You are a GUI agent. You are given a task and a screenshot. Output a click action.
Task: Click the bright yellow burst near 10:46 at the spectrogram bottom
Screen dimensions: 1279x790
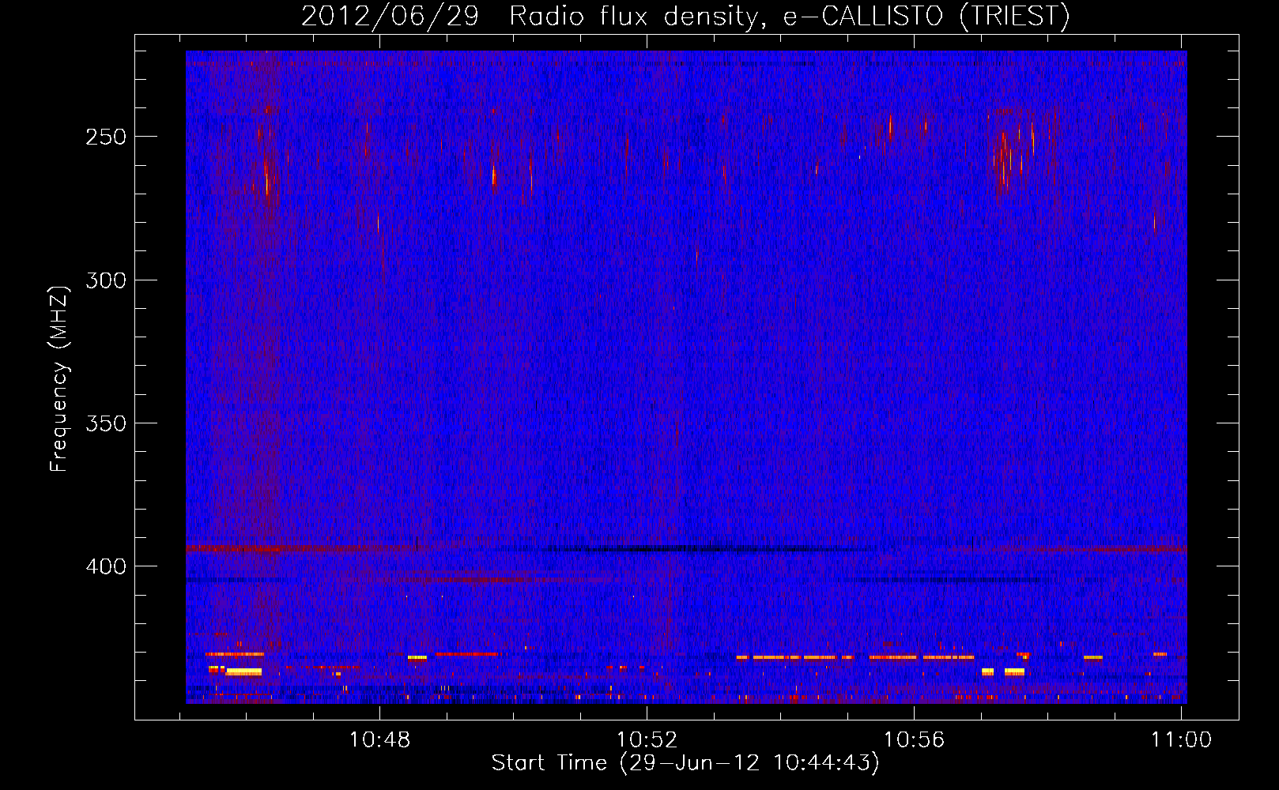(243, 672)
